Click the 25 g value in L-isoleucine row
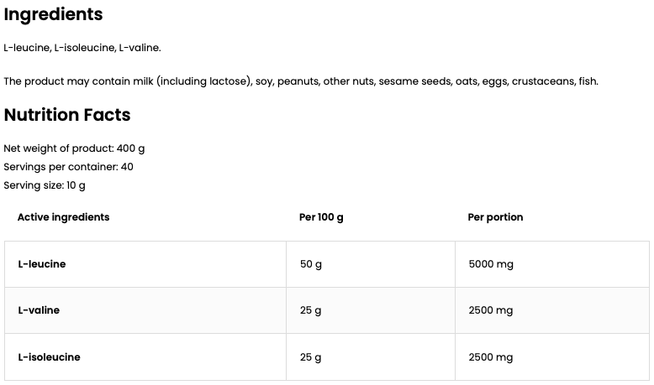Viewport: 654px width, 385px height. click(311, 357)
